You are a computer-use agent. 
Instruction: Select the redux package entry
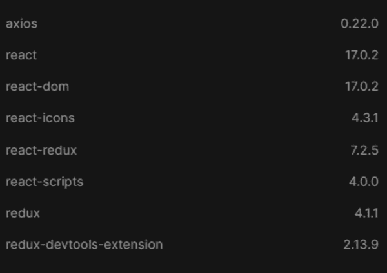coord(23,213)
